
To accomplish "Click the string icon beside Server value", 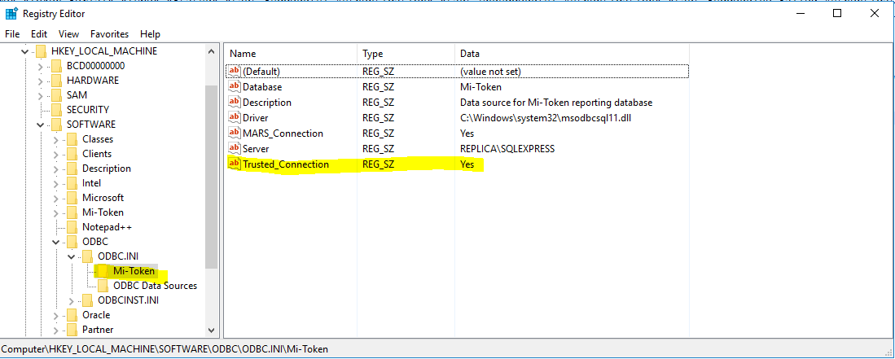I will point(234,148).
